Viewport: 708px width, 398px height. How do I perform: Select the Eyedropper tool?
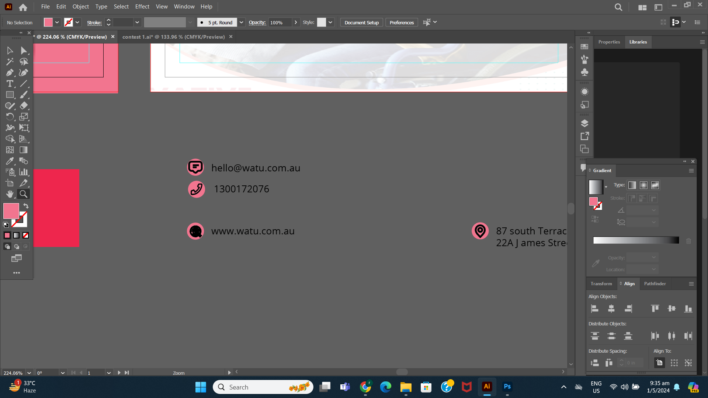coord(10,161)
